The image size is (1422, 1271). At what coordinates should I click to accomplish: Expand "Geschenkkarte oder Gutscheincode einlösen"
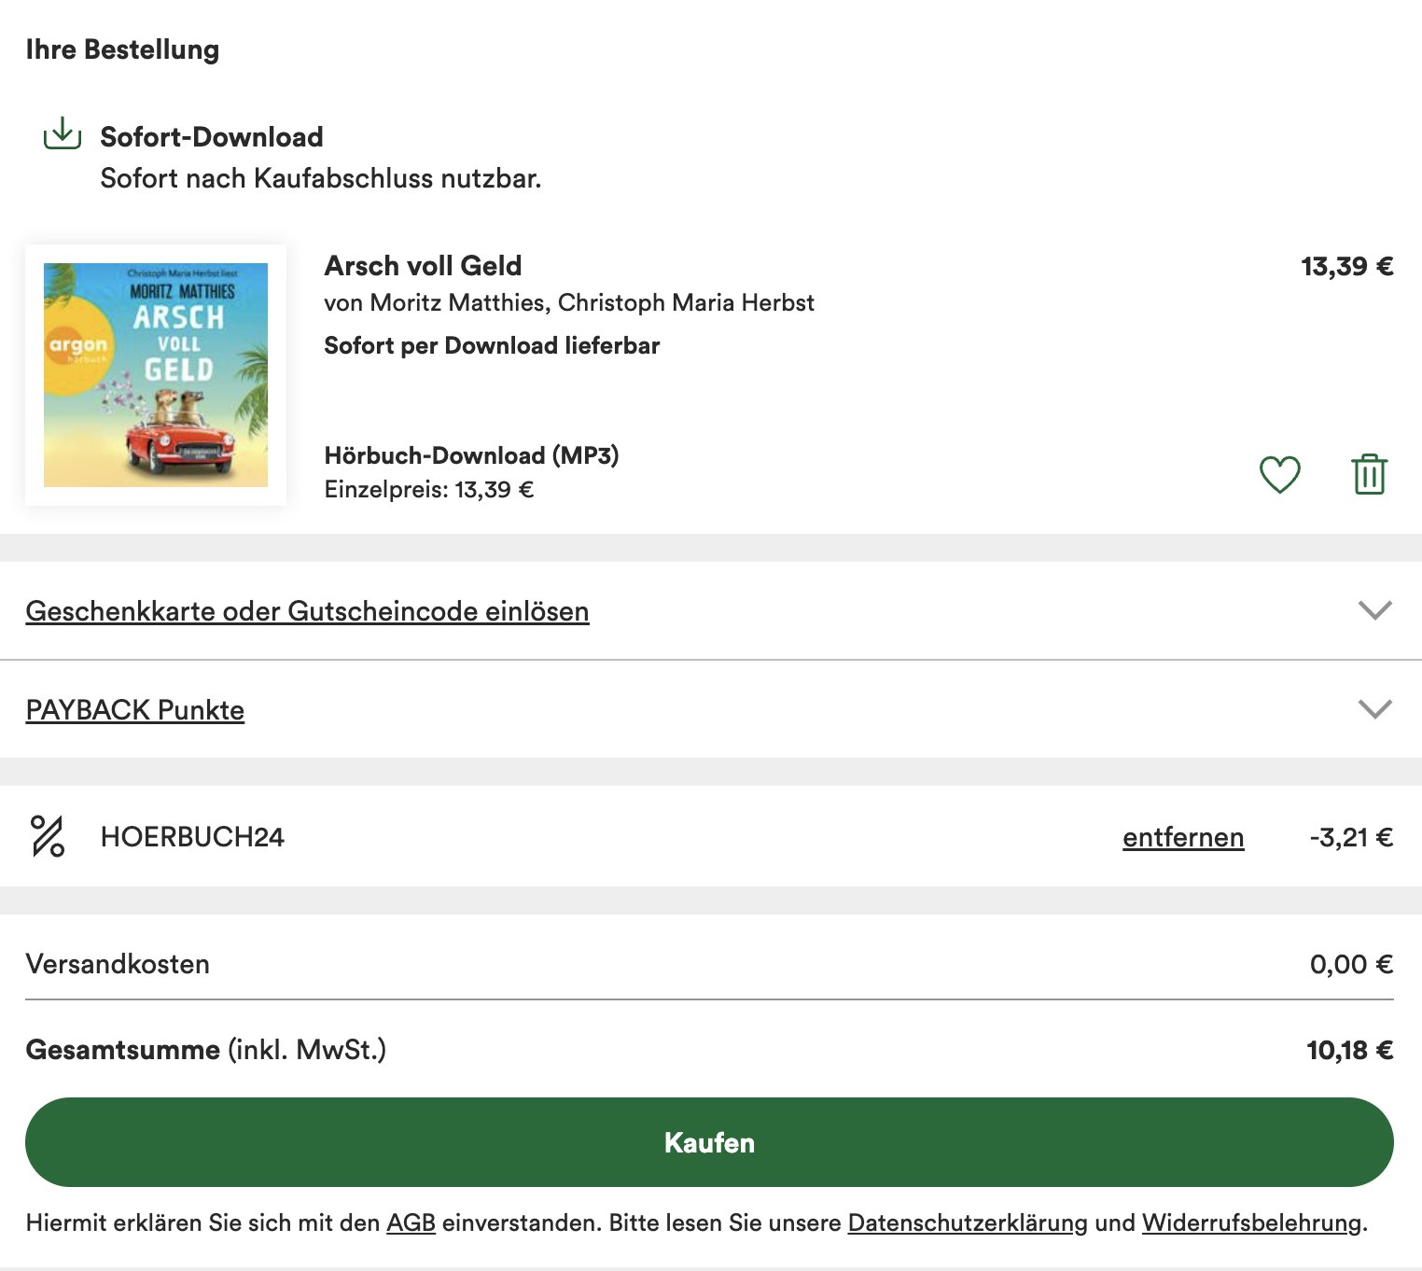308,611
